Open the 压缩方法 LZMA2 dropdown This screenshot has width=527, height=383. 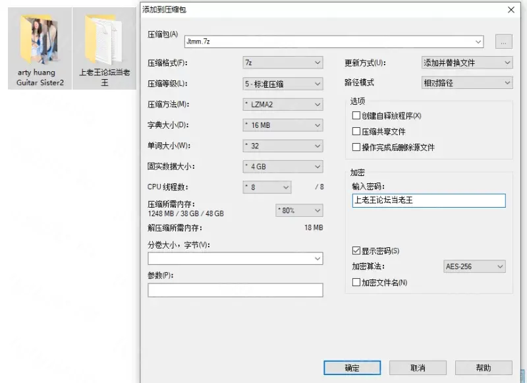[283, 104]
